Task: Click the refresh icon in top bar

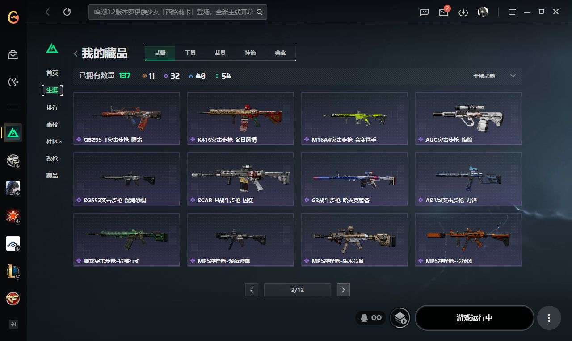Action: (67, 12)
